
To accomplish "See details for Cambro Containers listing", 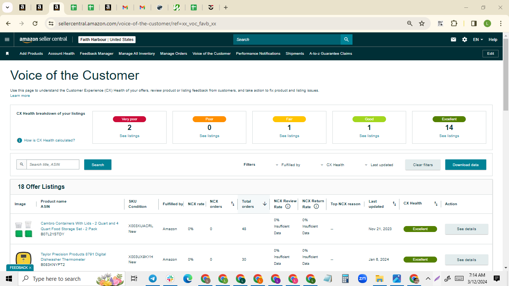I will pyautogui.click(x=467, y=229).
